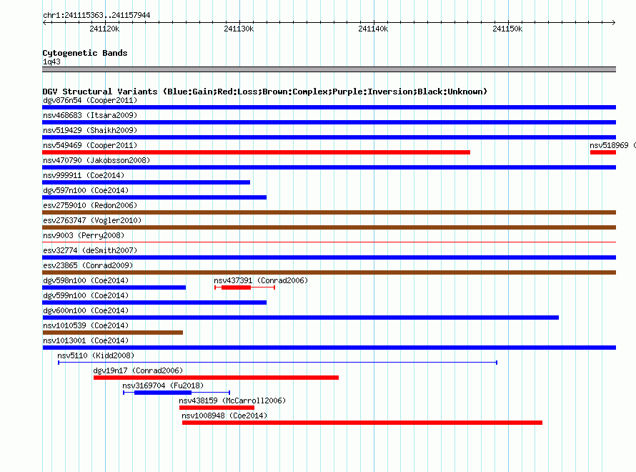Click the 241130k ruler position label
Image resolution: width=636 pixels, height=472 pixels.
coord(239,29)
